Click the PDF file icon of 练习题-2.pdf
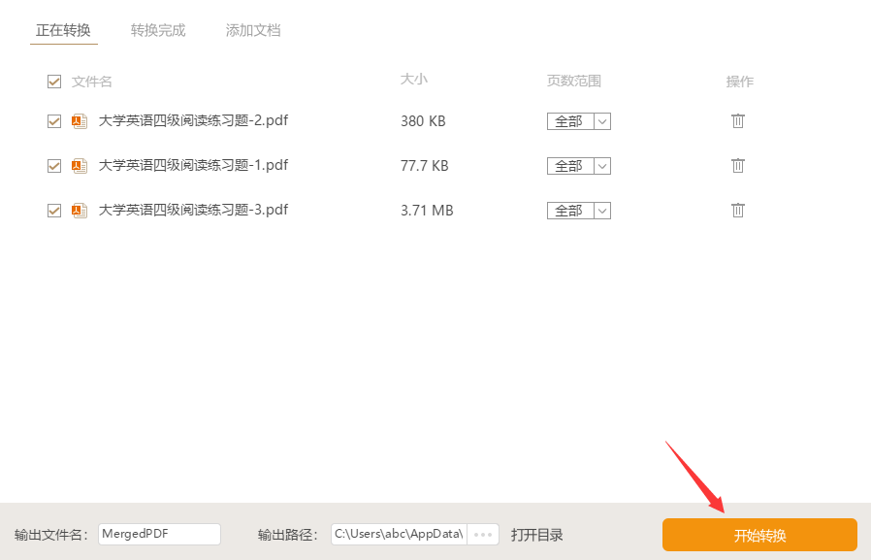The height and width of the screenshot is (560, 871). click(80, 121)
